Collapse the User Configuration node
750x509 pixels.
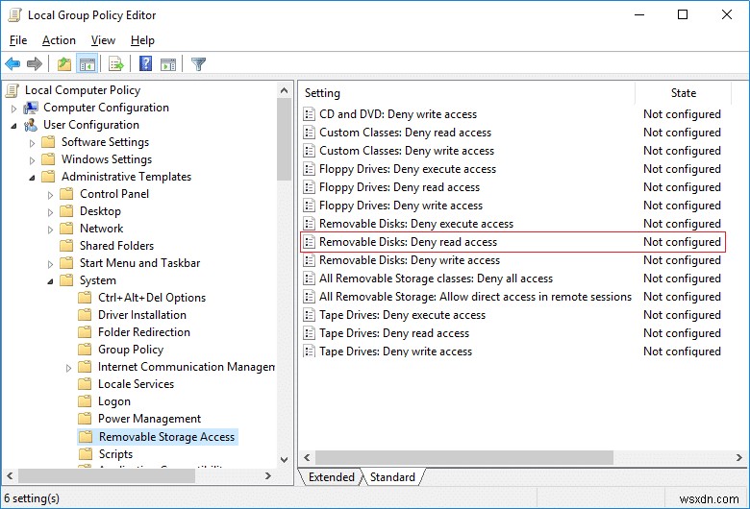[x=13, y=126]
